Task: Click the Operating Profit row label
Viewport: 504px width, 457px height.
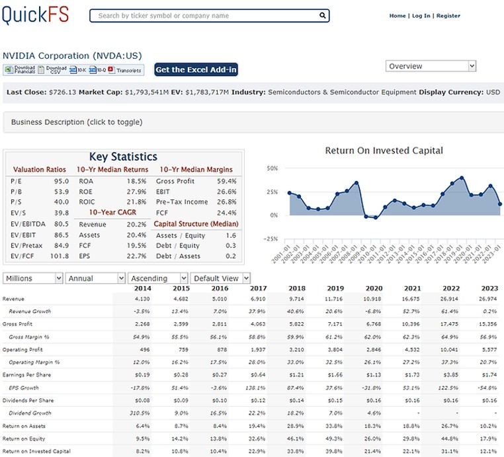Action: (x=22, y=349)
